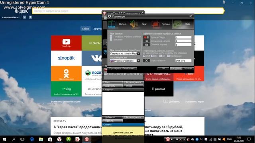Click the Остановка записи stop hotkey icon
The image size is (255, 143).
pyautogui.click(x=146, y=41)
